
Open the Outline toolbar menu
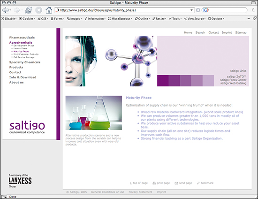click(x=142, y=19)
